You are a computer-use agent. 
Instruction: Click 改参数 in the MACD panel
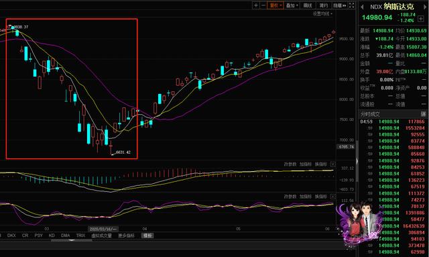coord(290,164)
